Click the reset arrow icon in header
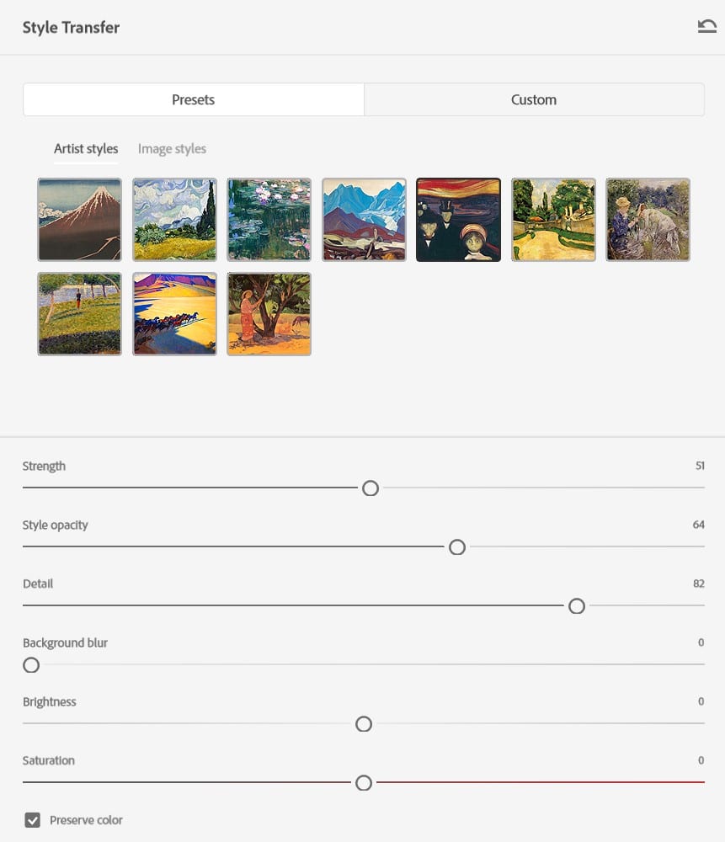This screenshot has width=725, height=842. click(x=706, y=27)
